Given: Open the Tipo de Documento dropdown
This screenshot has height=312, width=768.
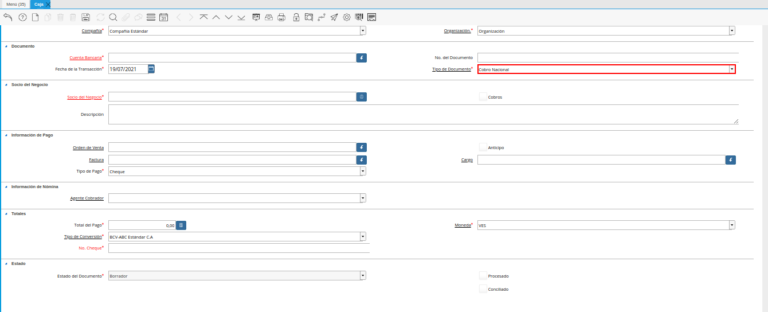Looking at the screenshot, I should pos(732,69).
